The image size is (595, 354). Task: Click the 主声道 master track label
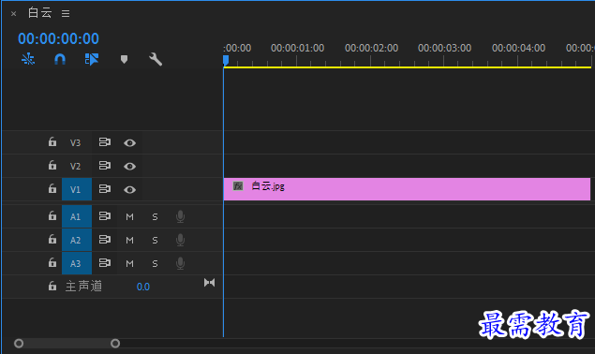(x=83, y=286)
